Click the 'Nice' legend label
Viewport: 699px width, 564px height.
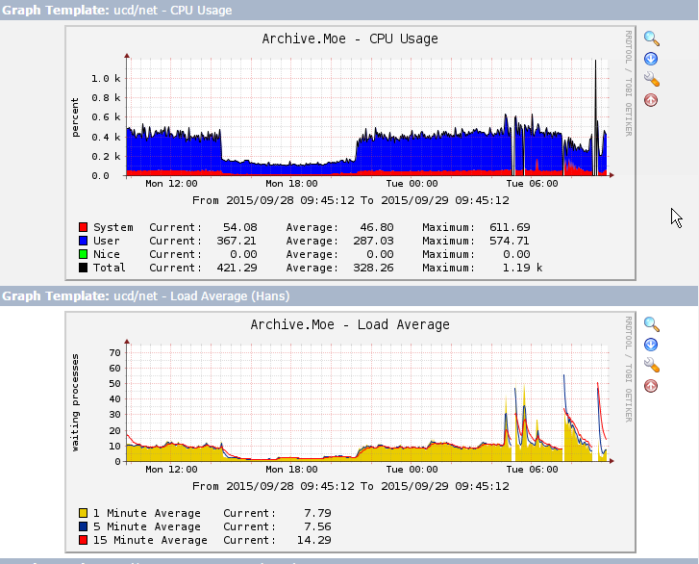coord(106,254)
